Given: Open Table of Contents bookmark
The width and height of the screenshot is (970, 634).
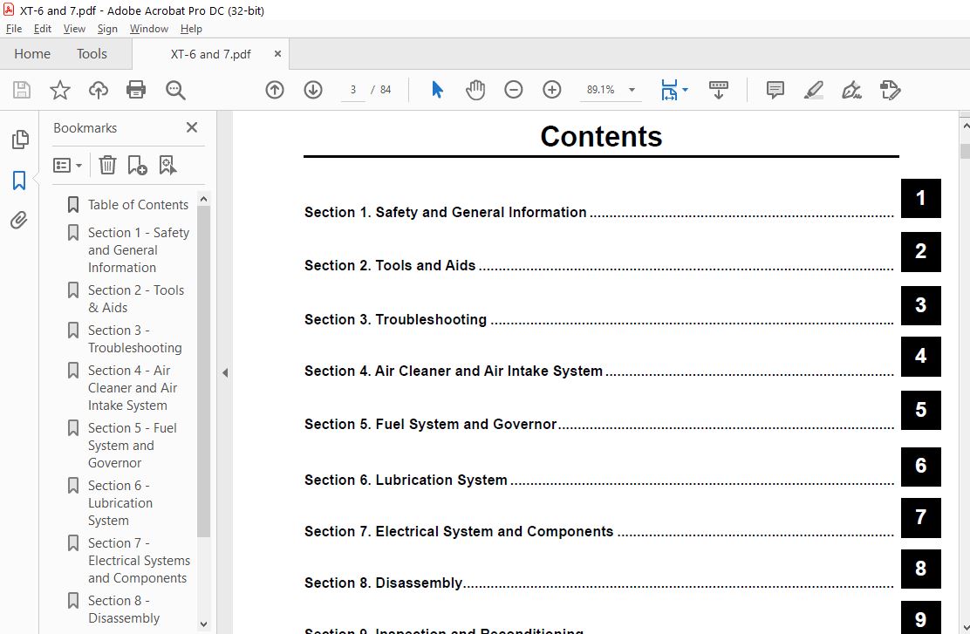Looking at the screenshot, I should (x=137, y=205).
